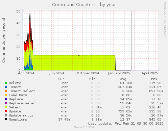Viewport: 168px width, 131px height.
Task: Click the July 2024 x-axis label
Action: [x=57, y=73]
